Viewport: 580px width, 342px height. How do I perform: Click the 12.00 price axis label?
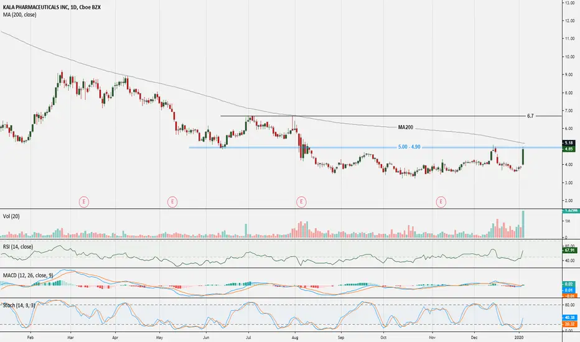(x=569, y=21)
